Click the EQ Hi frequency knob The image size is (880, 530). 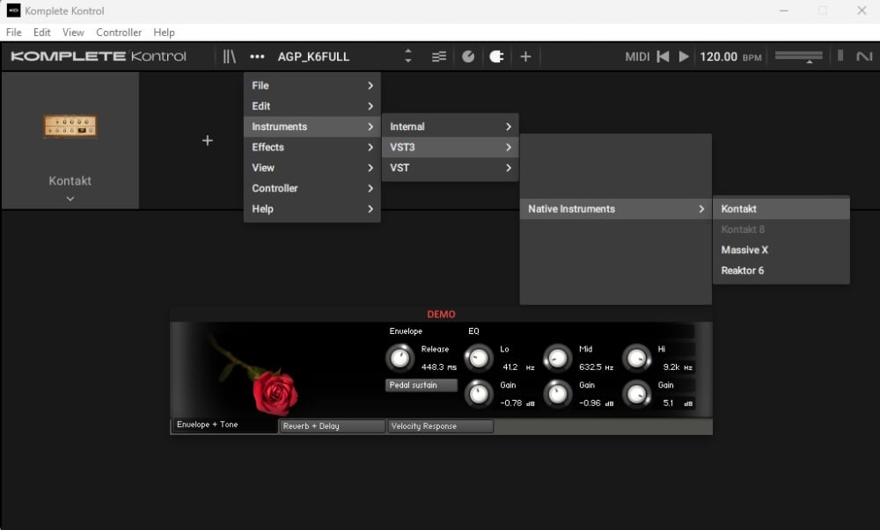point(636,358)
